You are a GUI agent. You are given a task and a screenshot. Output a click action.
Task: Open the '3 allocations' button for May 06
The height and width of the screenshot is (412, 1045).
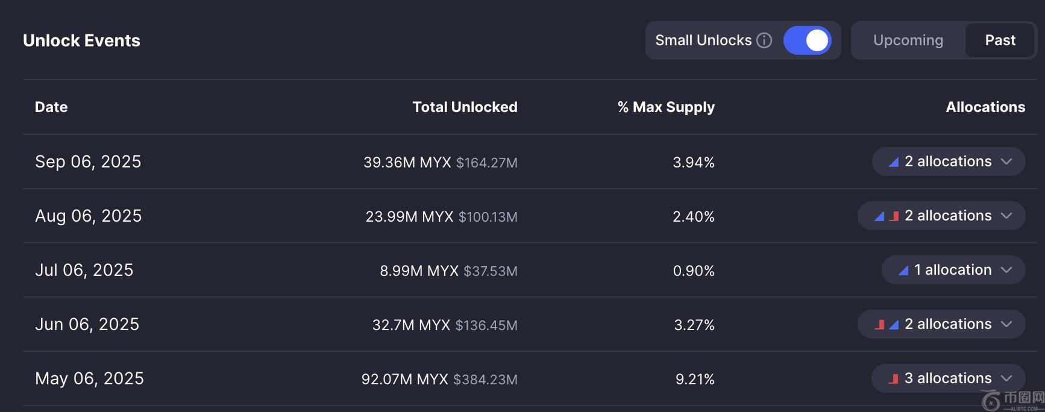pos(948,378)
